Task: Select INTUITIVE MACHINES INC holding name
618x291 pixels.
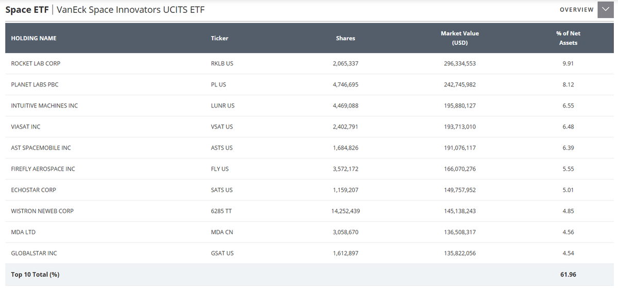Action: [44, 106]
